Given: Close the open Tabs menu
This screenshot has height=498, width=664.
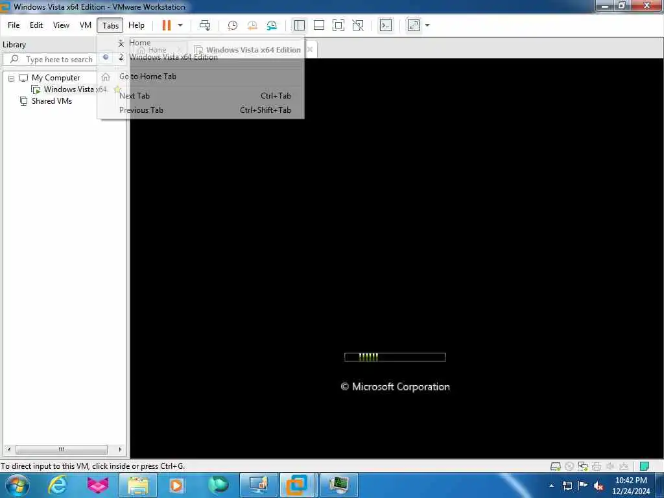Looking at the screenshot, I should pos(110,25).
